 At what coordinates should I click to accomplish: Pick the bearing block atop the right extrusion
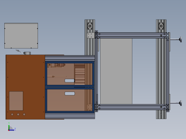[161, 26]
